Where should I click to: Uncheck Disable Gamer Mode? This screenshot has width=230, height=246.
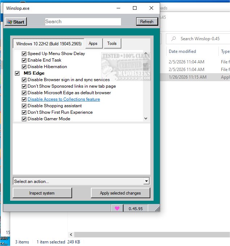[x=24, y=119]
